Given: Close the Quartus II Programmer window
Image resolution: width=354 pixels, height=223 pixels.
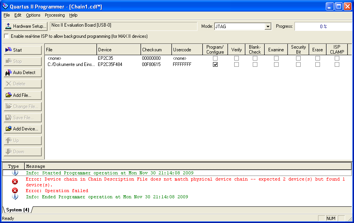Looking at the screenshot, I should coord(348,7).
